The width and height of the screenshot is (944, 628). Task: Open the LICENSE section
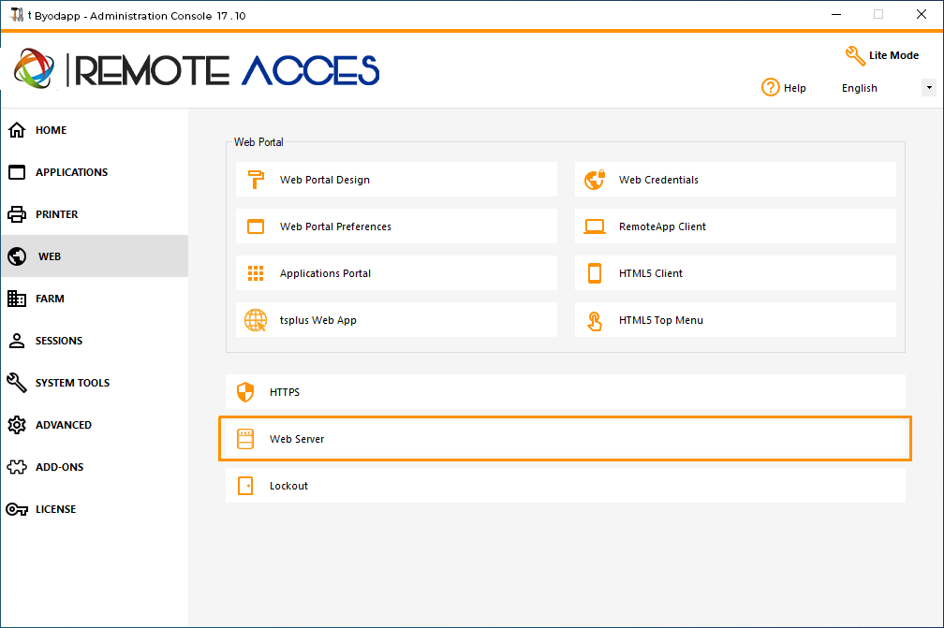coord(95,509)
